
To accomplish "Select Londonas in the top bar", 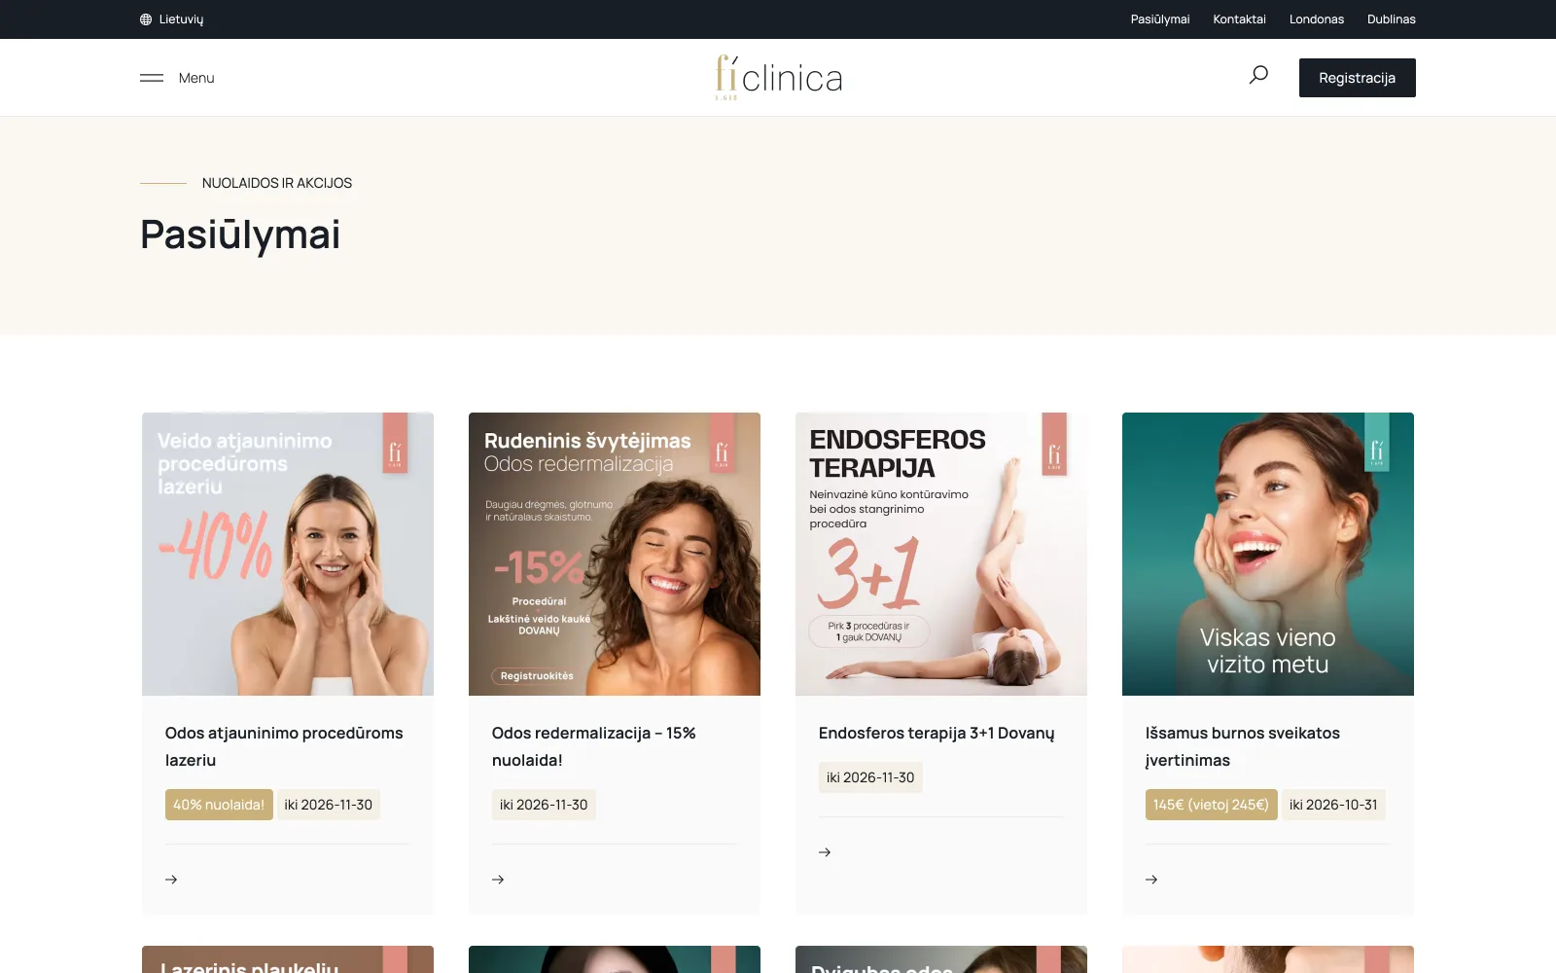I will click(1317, 19).
